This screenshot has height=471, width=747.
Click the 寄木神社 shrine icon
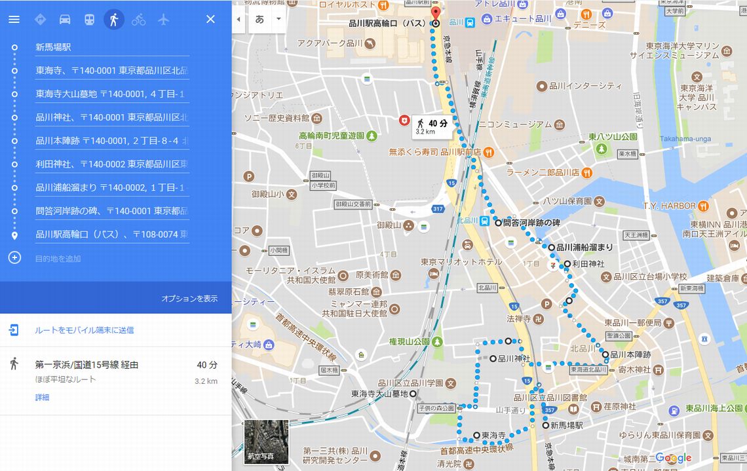pyautogui.click(x=658, y=369)
